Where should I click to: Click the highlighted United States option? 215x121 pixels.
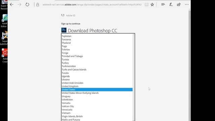97,90
